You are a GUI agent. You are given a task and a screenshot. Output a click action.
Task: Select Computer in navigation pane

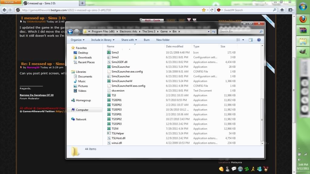[x=82, y=110]
